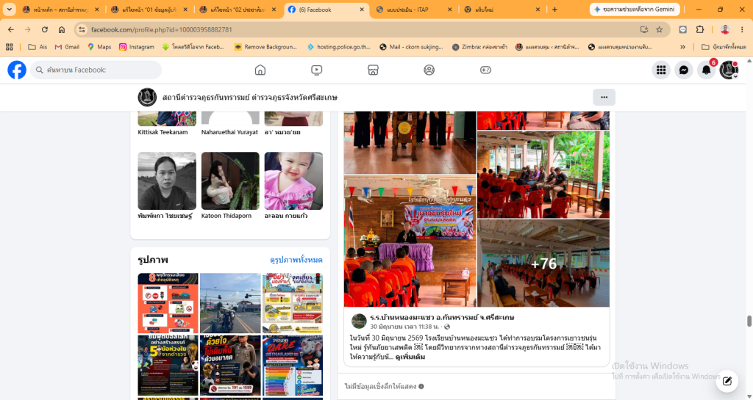
Task: Click the browser reload button
Action: click(x=45, y=29)
